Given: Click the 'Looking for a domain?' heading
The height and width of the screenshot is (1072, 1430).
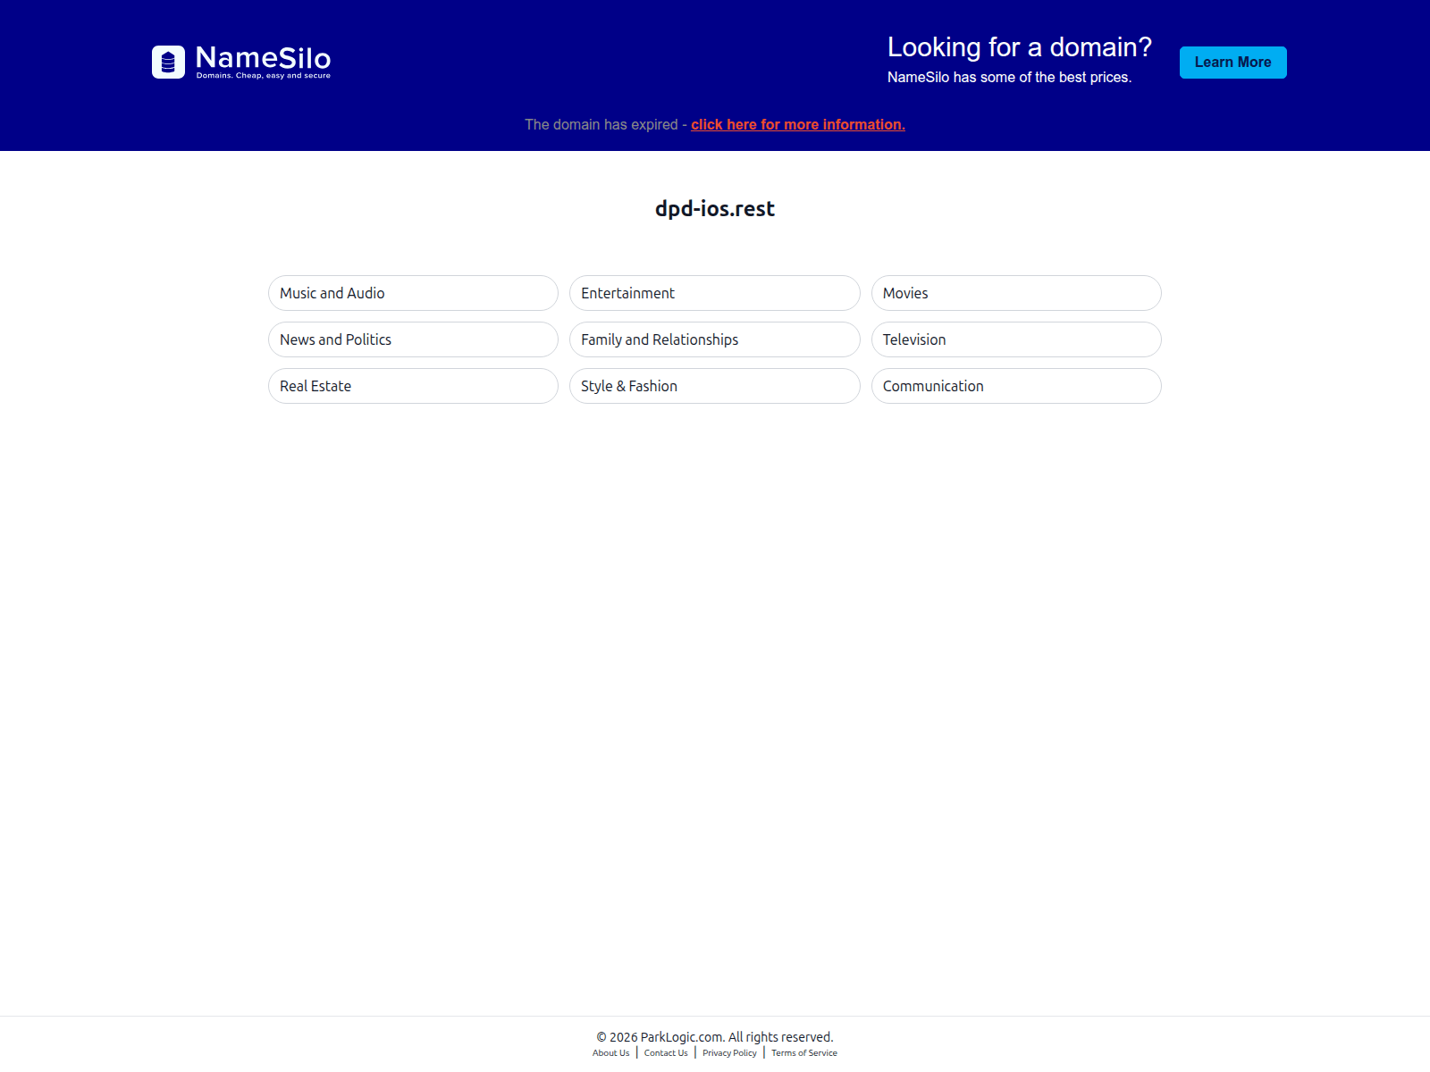Looking at the screenshot, I should 1020,47.
